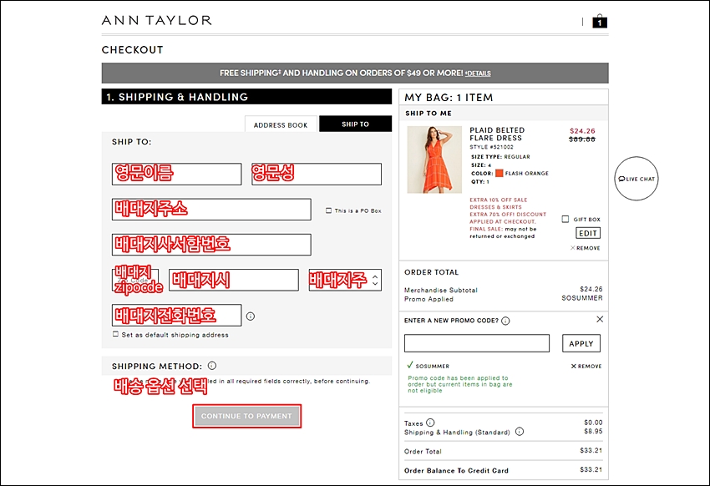Image resolution: width=710 pixels, height=486 pixels.
Task: Click Plaid Belted Flare Dress title
Action: 497,134
